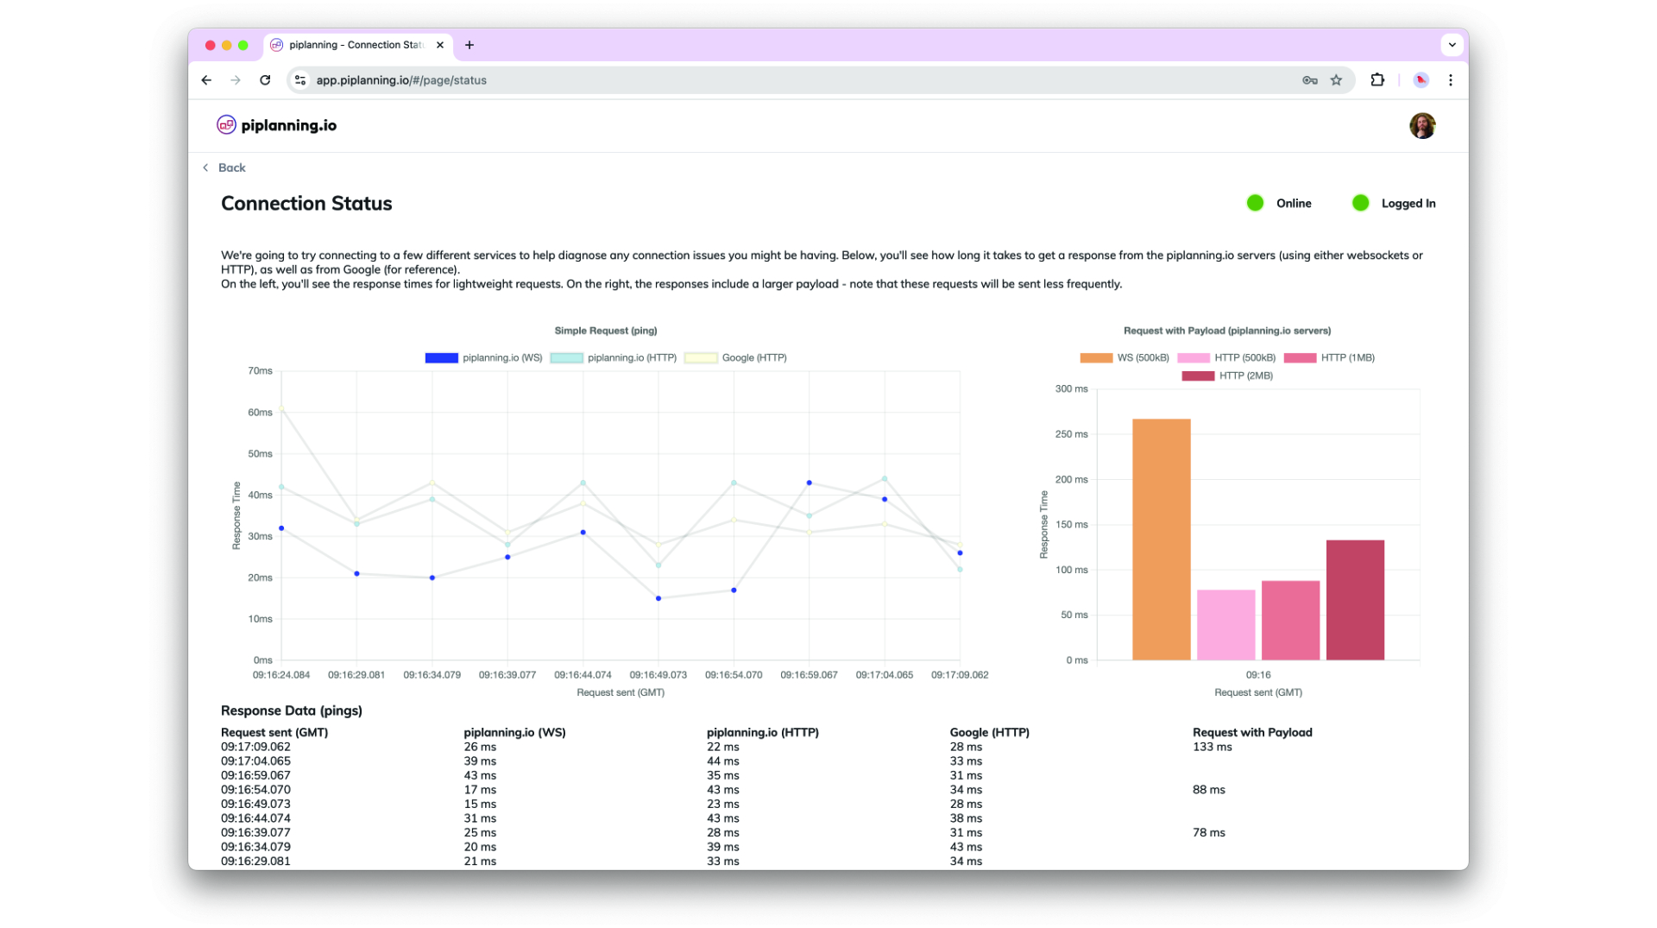The width and height of the screenshot is (1657, 928).
Task: Toggle the piplanning.io (HTTP) legend swatch
Action: pos(566,358)
